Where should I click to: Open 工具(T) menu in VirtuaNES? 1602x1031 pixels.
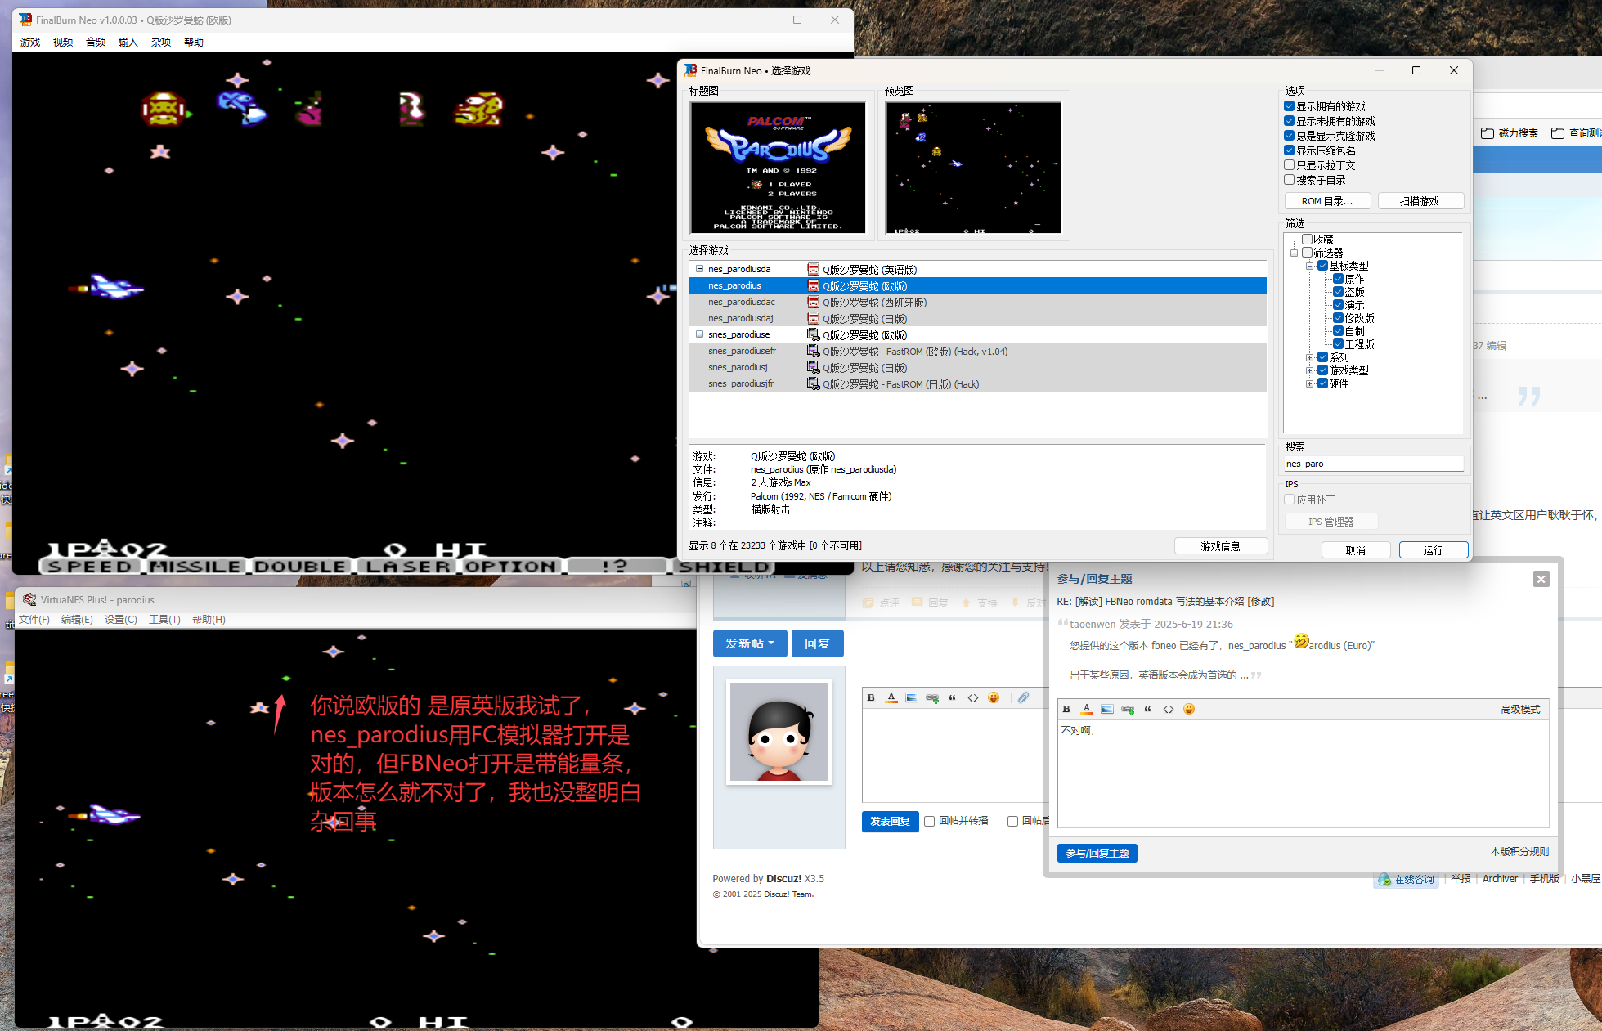tap(164, 620)
